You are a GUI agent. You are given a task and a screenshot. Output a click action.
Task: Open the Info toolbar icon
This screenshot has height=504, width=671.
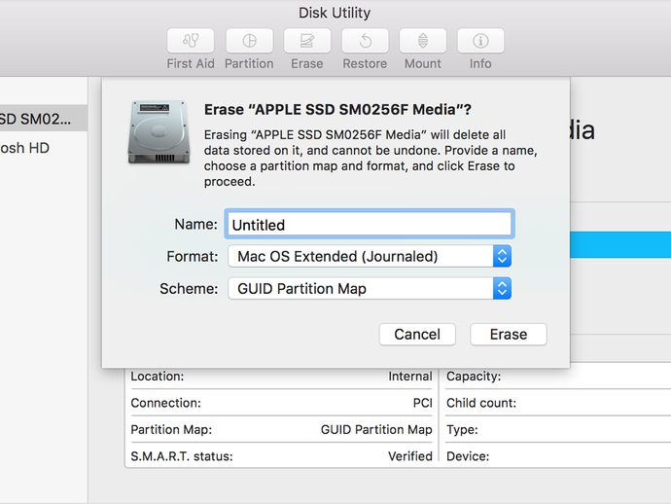point(480,41)
